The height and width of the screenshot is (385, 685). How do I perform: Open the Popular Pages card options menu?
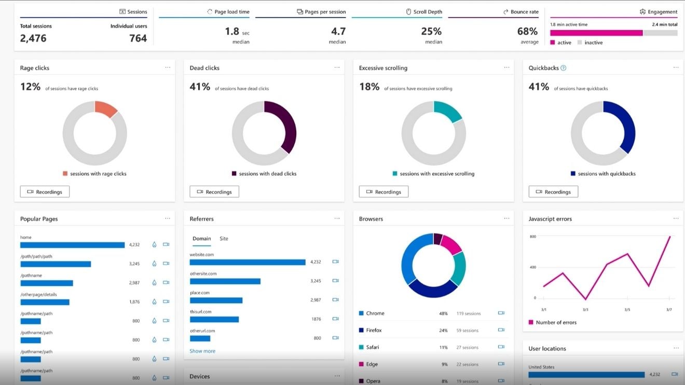[168, 218]
